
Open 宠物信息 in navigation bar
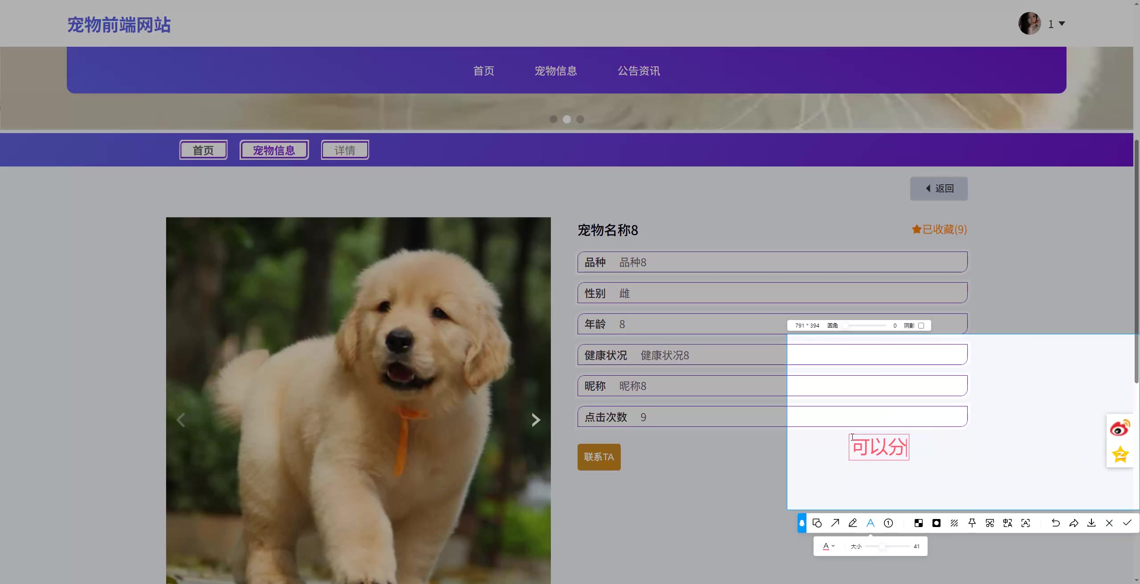[555, 71]
